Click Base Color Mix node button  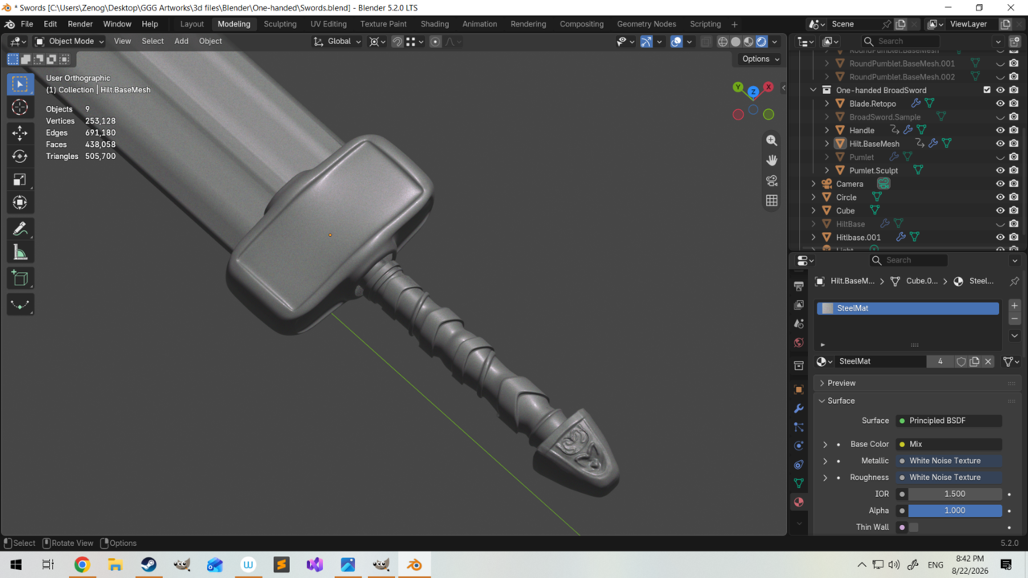pyautogui.click(x=949, y=444)
